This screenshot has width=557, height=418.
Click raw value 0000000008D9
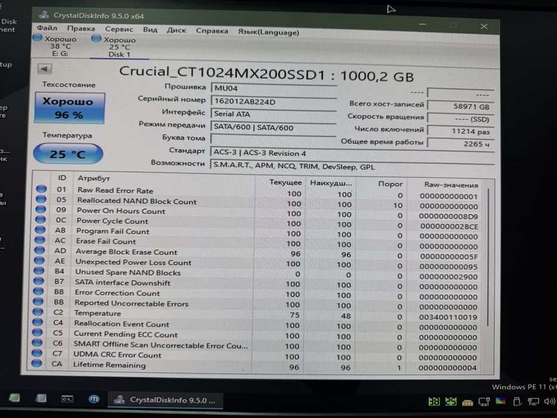448,216
